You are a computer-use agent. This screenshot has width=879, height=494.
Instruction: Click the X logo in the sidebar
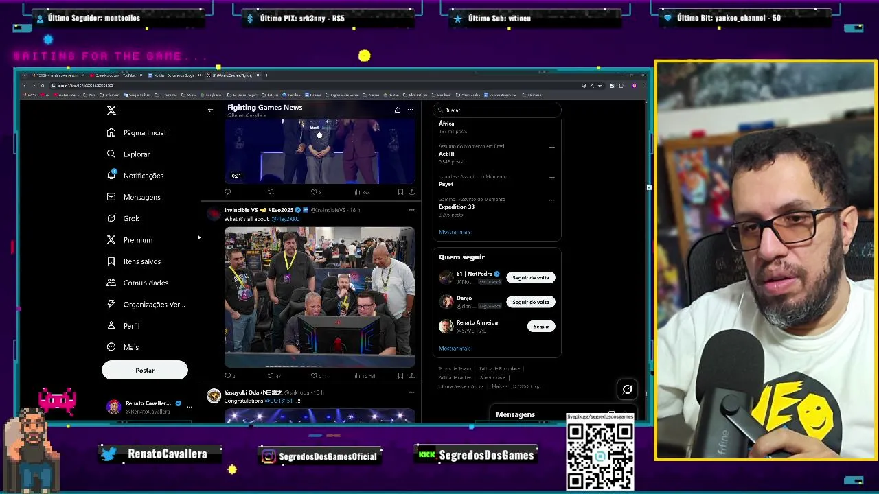[x=111, y=110]
